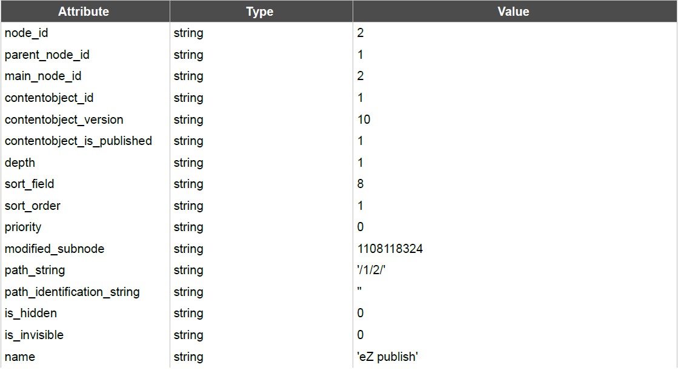Screen dimensions: 678x370
Task: Click the contentobject_id attribute name
Action: coord(49,98)
